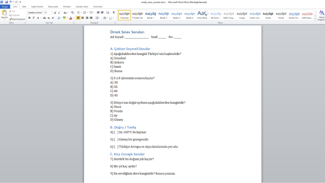325x183 pixels.
Task: Toggle left alignment button
Action: pyautogui.click(x=78, y=18)
